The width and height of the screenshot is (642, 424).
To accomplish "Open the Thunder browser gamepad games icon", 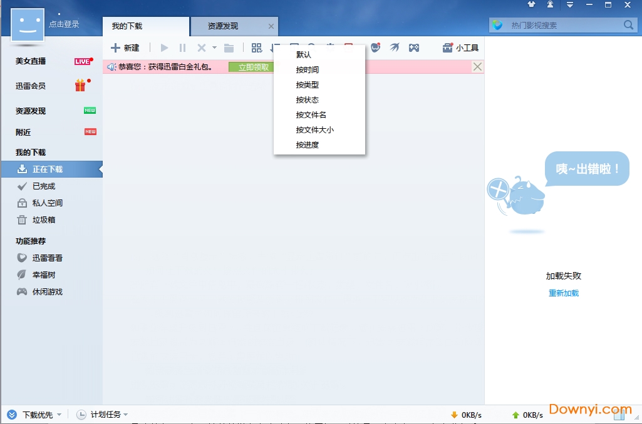I will point(414,47).
